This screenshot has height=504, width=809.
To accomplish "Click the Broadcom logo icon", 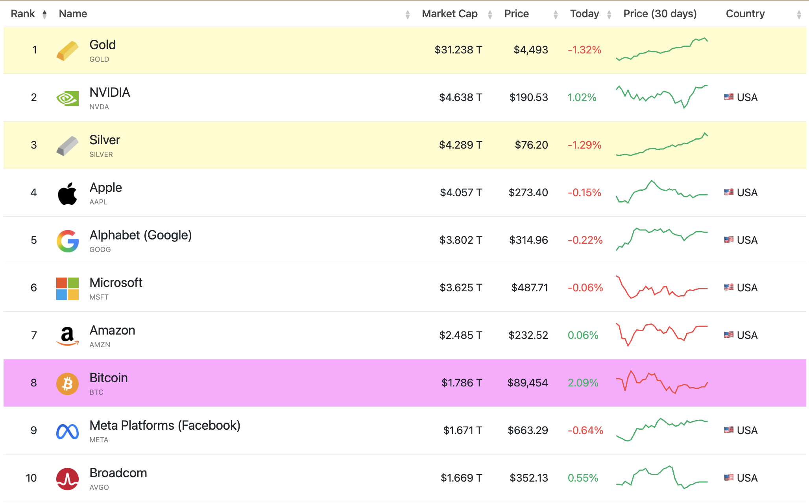I will tap(67, 479).
